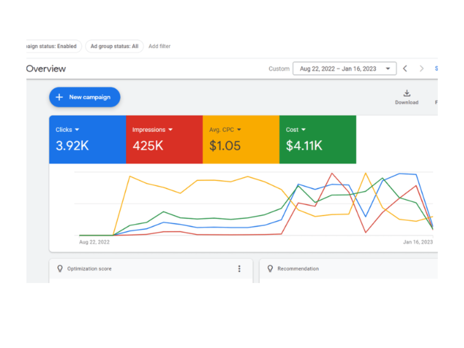Open the date range dropdown
Viewport: 464px width, 348px height.
pyautogui.click(x=344, y=69)
